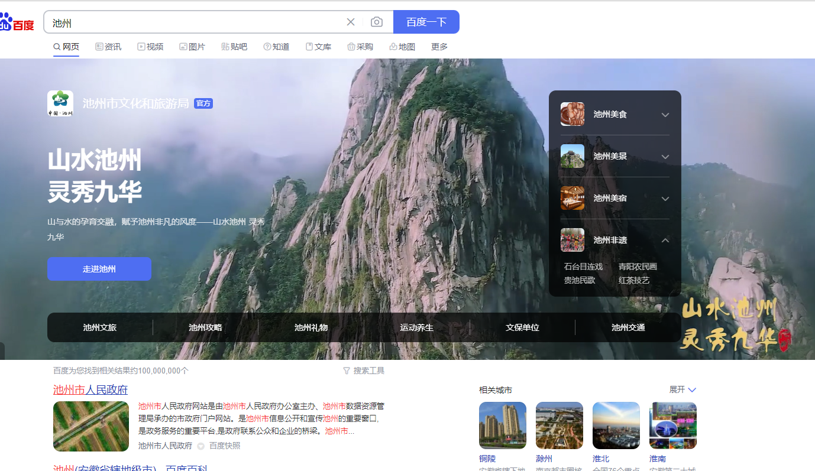Image resolution: width=815 pixels, height=471 pixels.
Task: Open the 池州市人民政府 result title
Action: pos(90,390)
